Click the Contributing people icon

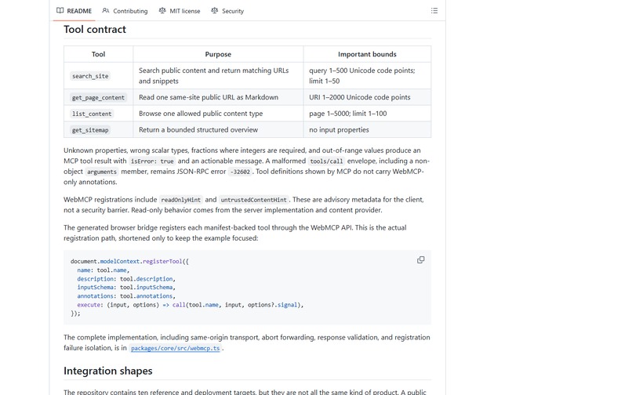coord(106,10)
